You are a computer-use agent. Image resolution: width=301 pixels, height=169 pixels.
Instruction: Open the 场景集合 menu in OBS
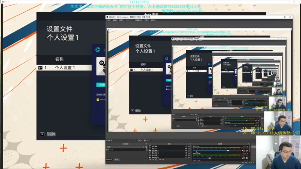138,20
